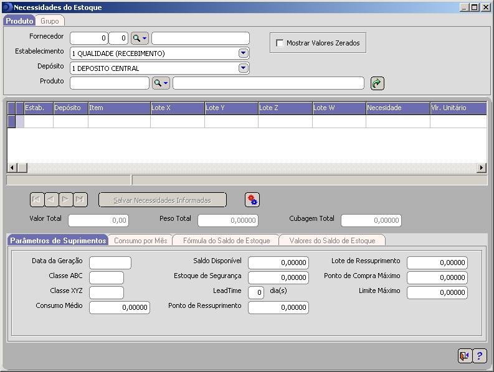Viewport: 494px width, 372px height.
Task: Click the gears process icon
Action: tap(252, 200)
